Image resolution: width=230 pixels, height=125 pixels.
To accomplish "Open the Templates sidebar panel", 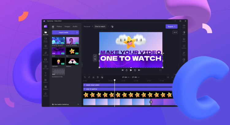I will (x=45, y=47).
